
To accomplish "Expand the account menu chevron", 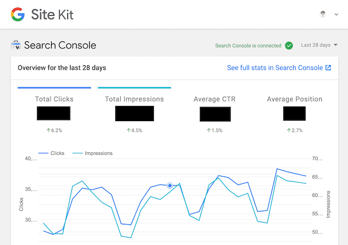I will (336, 15).
